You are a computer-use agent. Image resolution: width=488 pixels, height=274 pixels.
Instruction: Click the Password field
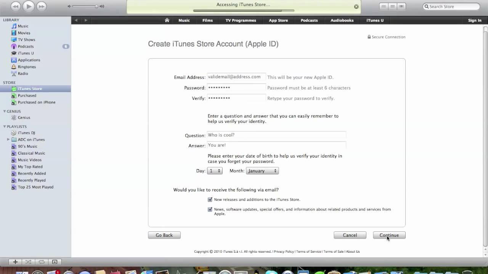coord(236,88)
